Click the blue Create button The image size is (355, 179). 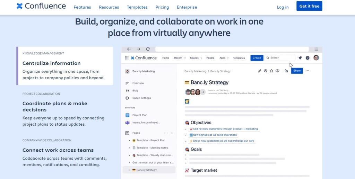point(257,58)
